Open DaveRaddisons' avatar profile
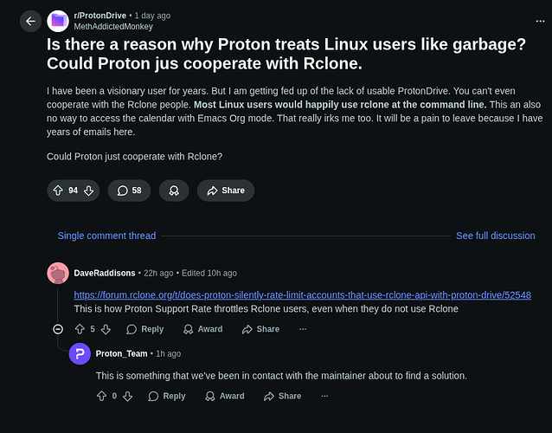The width and height of the screenshot is (552, 433). click(x=58, y=273)
